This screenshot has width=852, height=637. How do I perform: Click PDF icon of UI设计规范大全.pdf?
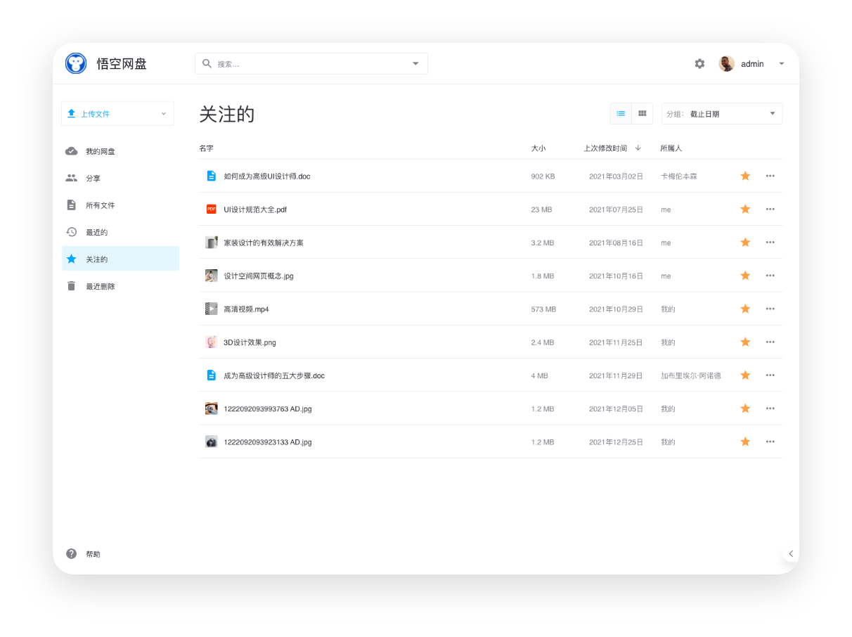click(x=211, y=209)
